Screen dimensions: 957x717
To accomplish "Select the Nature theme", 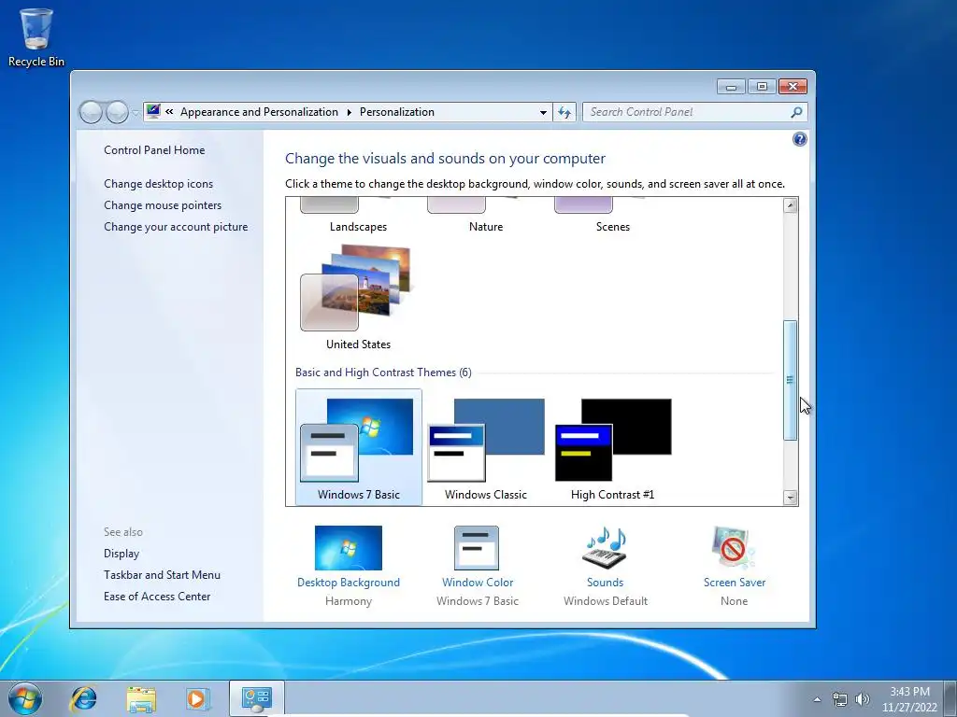I will click(486, 217).
